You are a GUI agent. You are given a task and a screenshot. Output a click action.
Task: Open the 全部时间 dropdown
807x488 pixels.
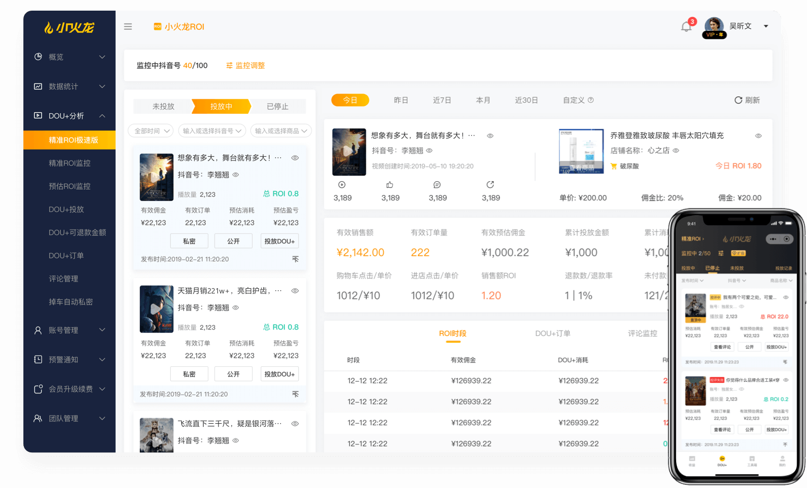151,131
